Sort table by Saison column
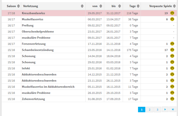 18,6
